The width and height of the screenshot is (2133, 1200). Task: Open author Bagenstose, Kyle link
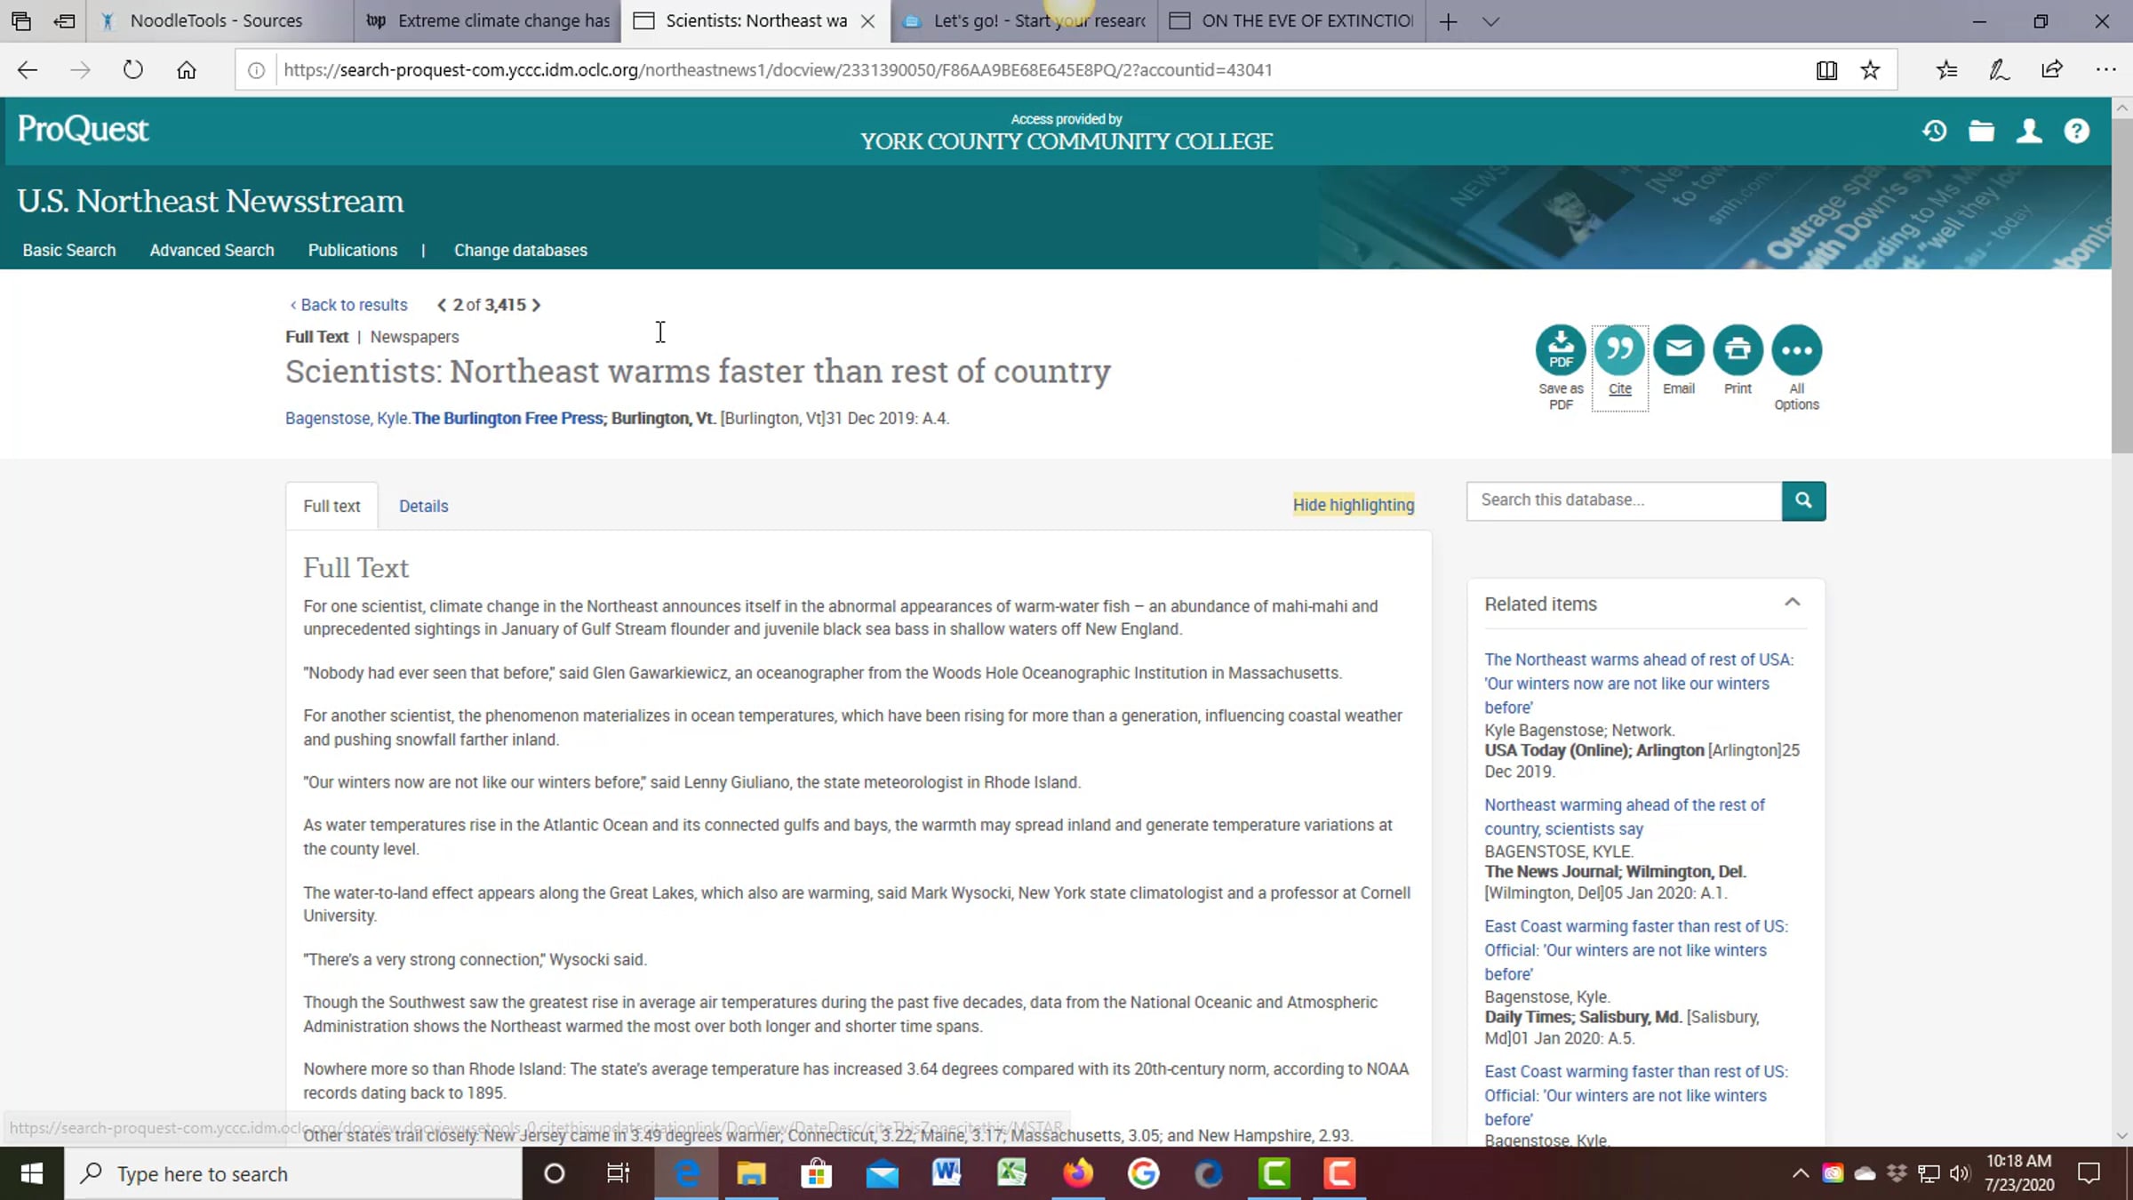pyautogui.click(x=347, y=419)
